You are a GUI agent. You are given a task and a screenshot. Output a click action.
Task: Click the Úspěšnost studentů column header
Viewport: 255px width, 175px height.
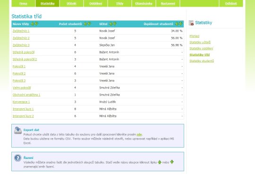(x=158, y=24)
